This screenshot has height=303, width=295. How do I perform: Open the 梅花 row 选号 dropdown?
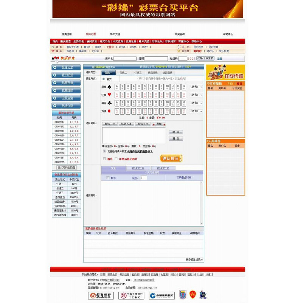tap(196, 103)
